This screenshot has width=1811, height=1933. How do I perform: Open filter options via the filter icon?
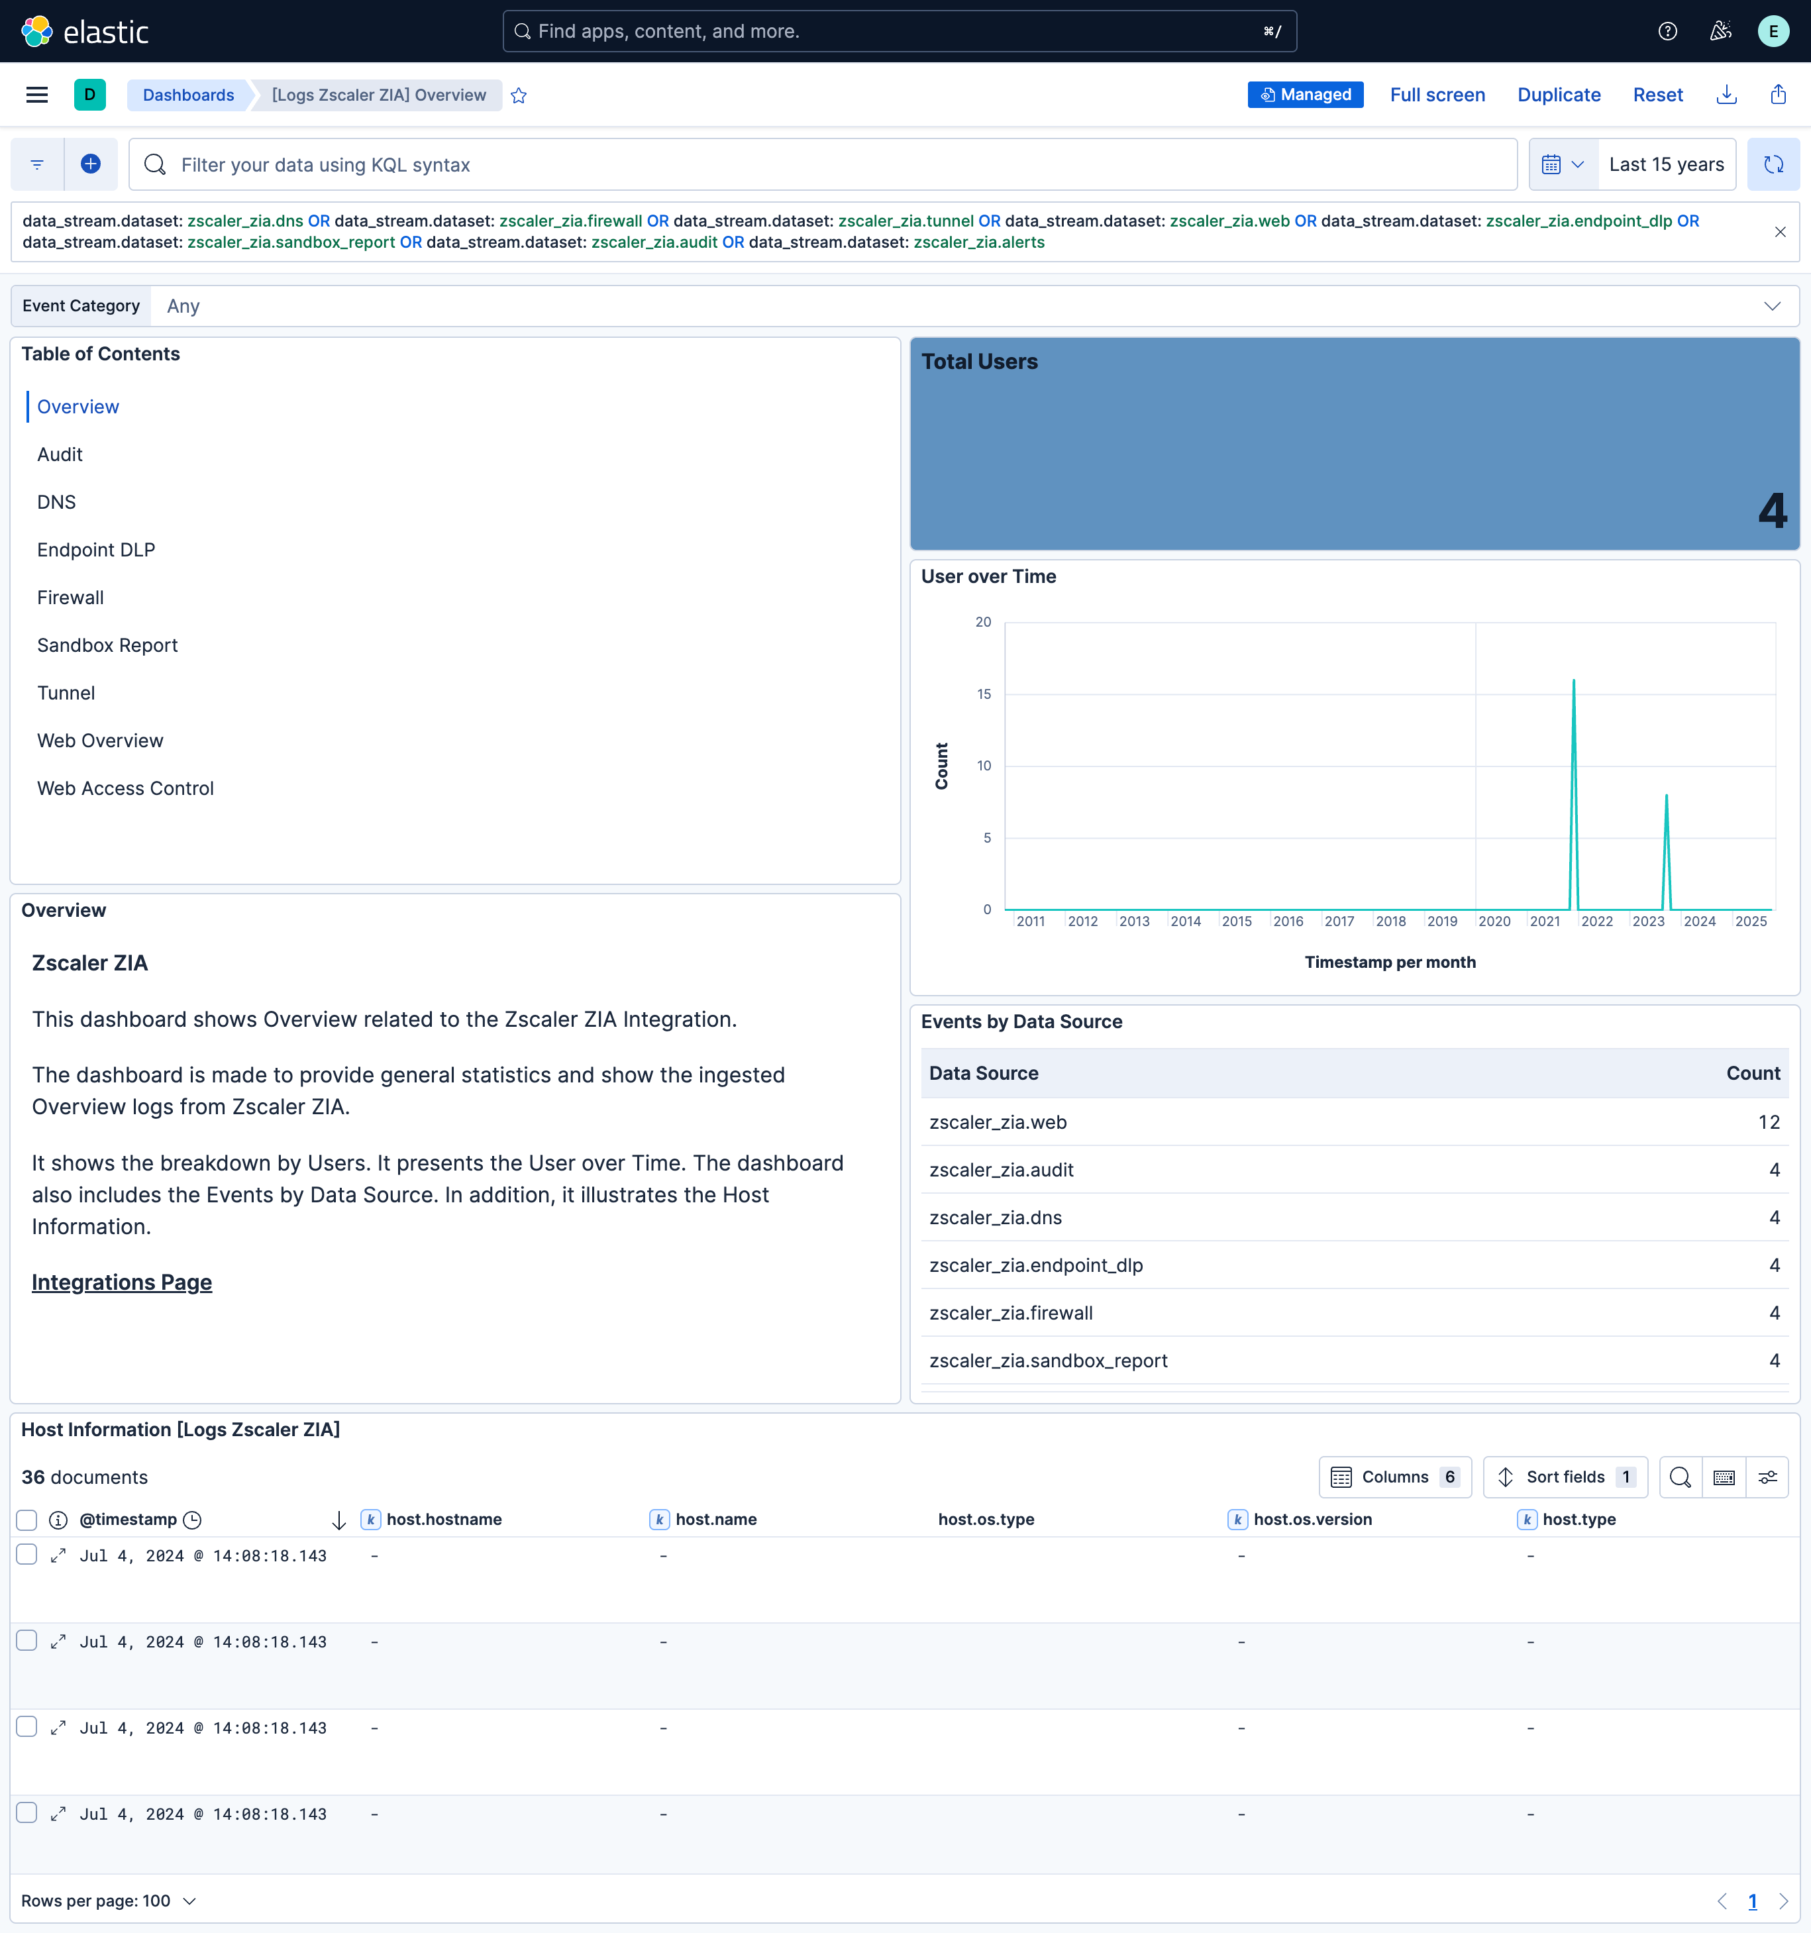tap(36, 164)
